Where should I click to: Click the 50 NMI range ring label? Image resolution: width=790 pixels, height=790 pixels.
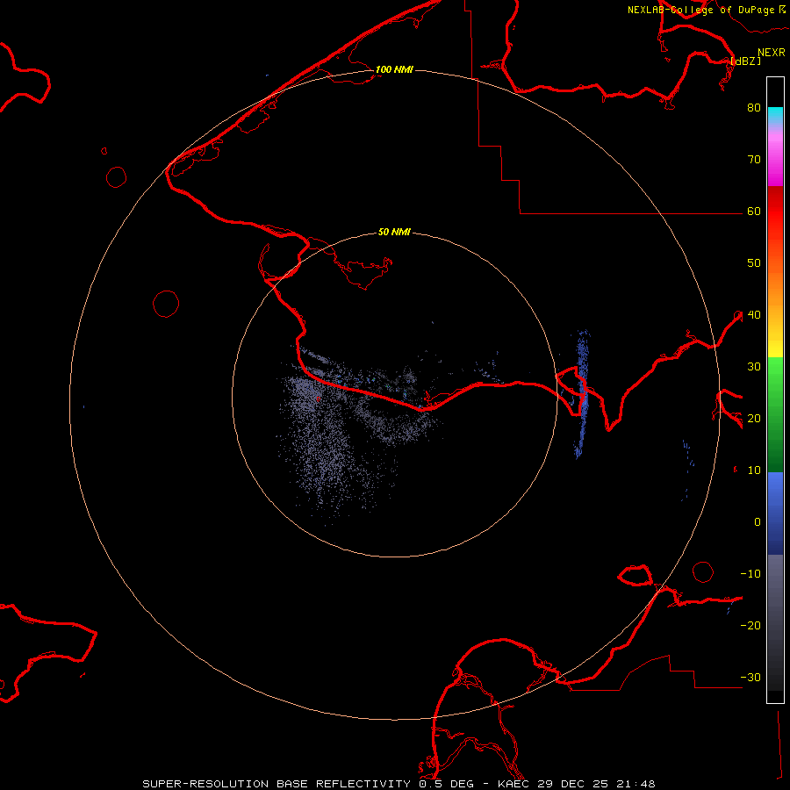coord(394,232)
